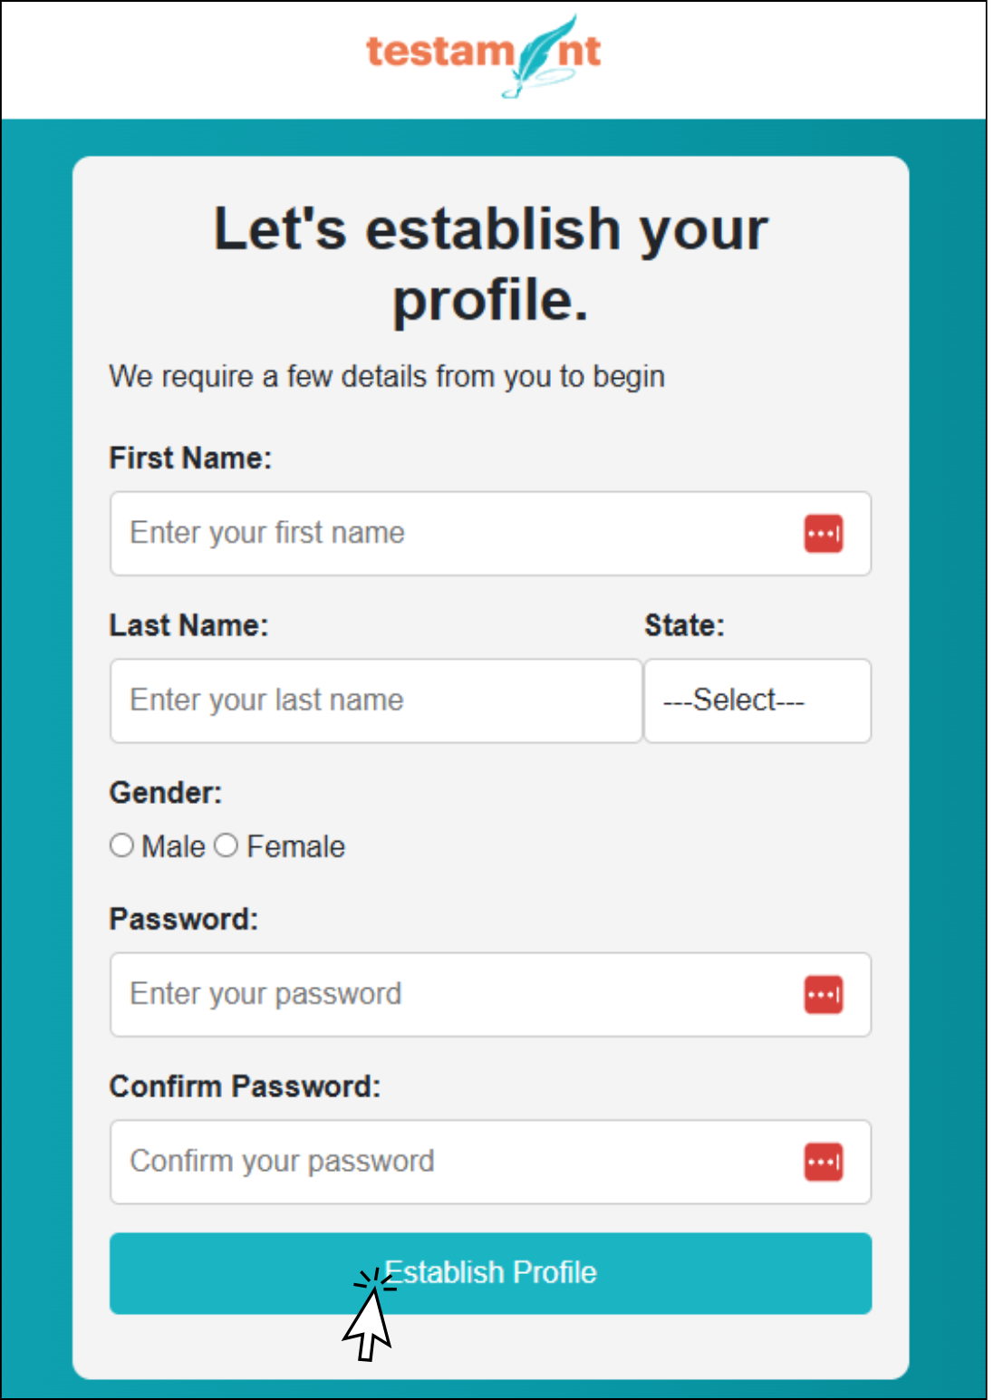Select the Male radio button

point(121,845)
